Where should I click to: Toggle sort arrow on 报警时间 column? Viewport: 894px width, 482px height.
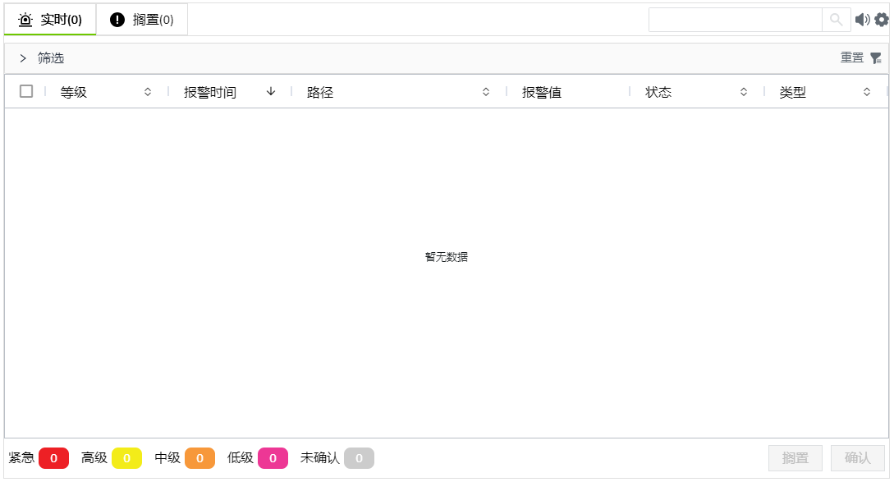(271, 92)
